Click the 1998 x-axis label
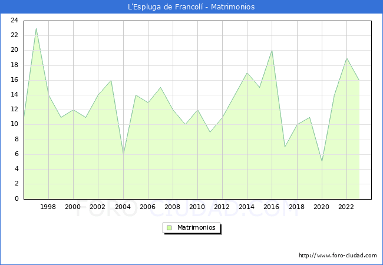 pos(48,207)
